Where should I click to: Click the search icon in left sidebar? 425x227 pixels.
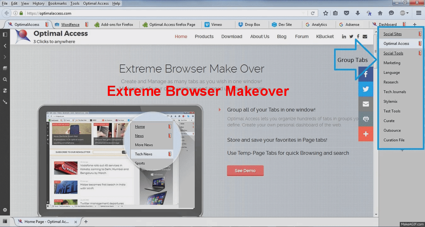(5, 79)
